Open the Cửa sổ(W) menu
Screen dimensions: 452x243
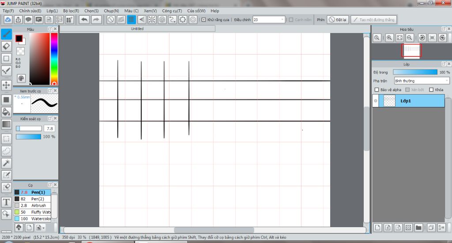click(196, 11)
